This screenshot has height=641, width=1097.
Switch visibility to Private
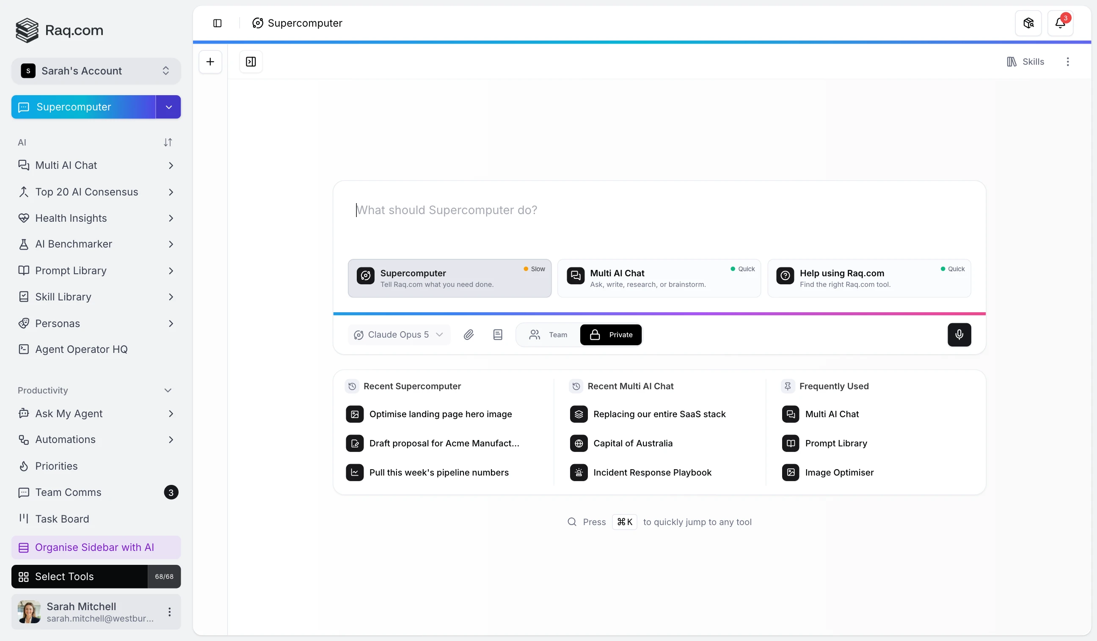611,334
